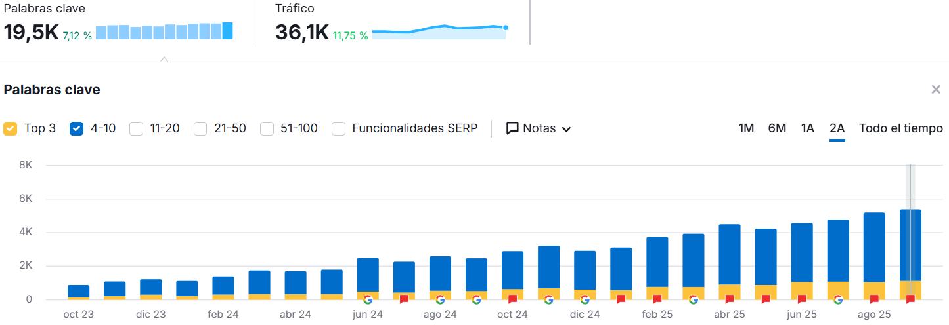Open red note flag under abr 25 bar
The height and width of the screenshot is (325, 949).
click(x=729, y=299)
